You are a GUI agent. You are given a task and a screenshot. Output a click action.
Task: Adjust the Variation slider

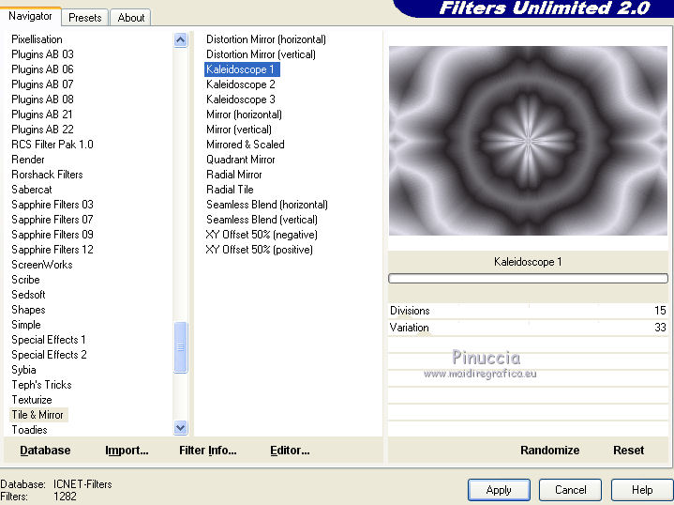[528, 328]
